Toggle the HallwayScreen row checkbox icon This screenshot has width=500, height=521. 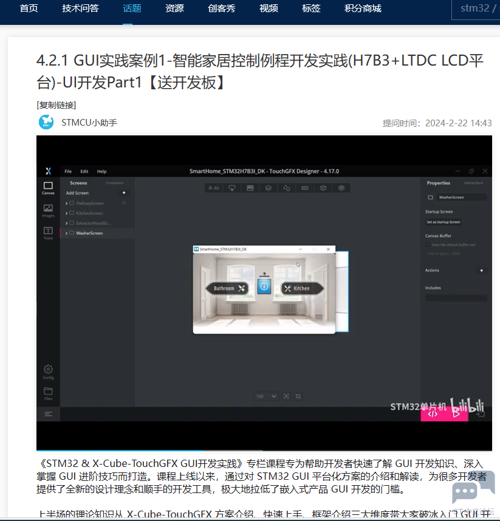[72, 203]
